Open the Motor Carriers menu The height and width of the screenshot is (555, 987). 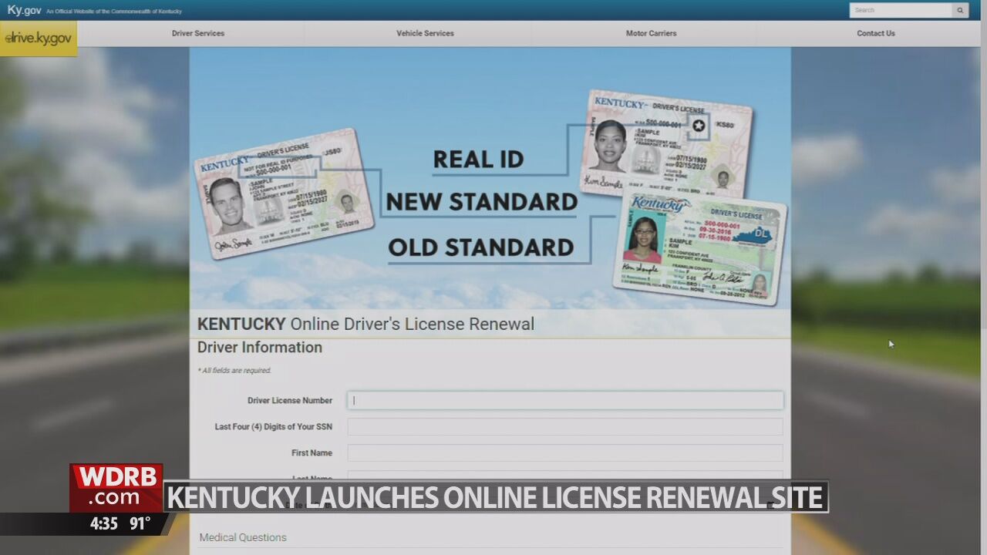click(x=651, y=33)
